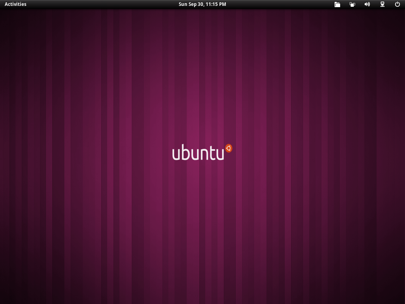Open the wired network status menu
405x304 pixels.
(382, 4)
